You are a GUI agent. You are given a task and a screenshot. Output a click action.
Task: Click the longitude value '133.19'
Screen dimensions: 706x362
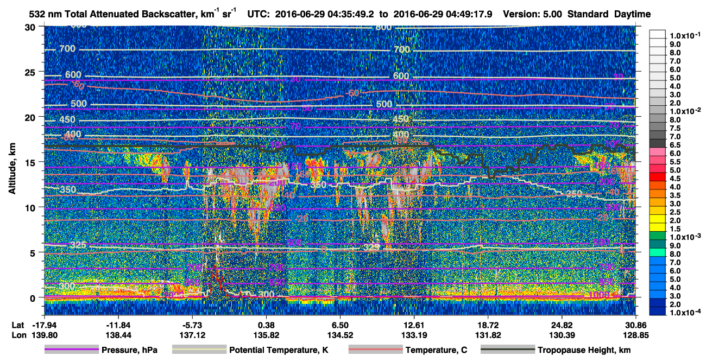pyautogui.click(x=414, y=335)
